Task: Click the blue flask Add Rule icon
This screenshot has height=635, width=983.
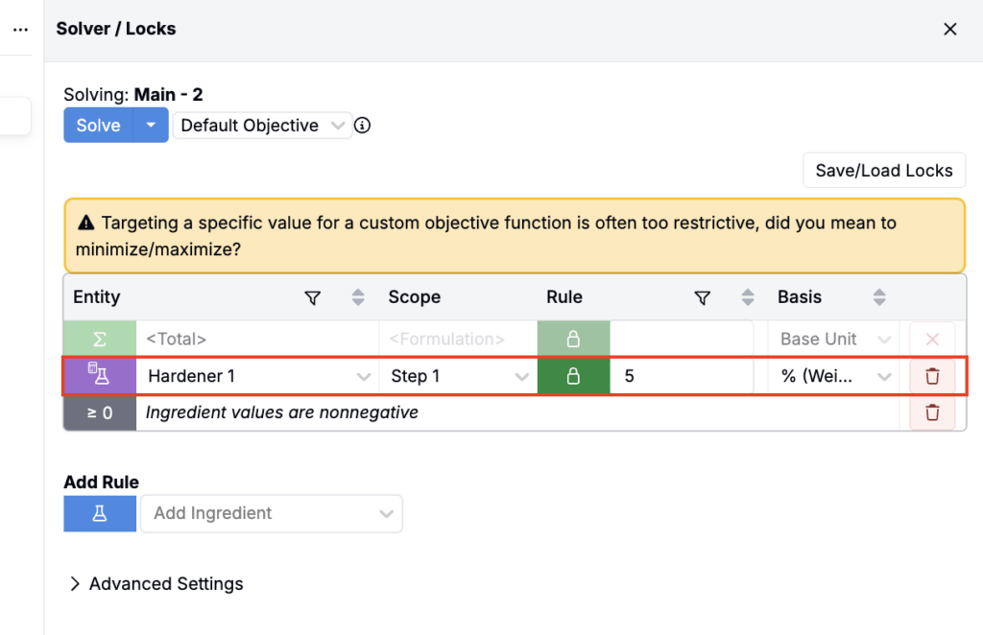Action: tap(100, 513)
